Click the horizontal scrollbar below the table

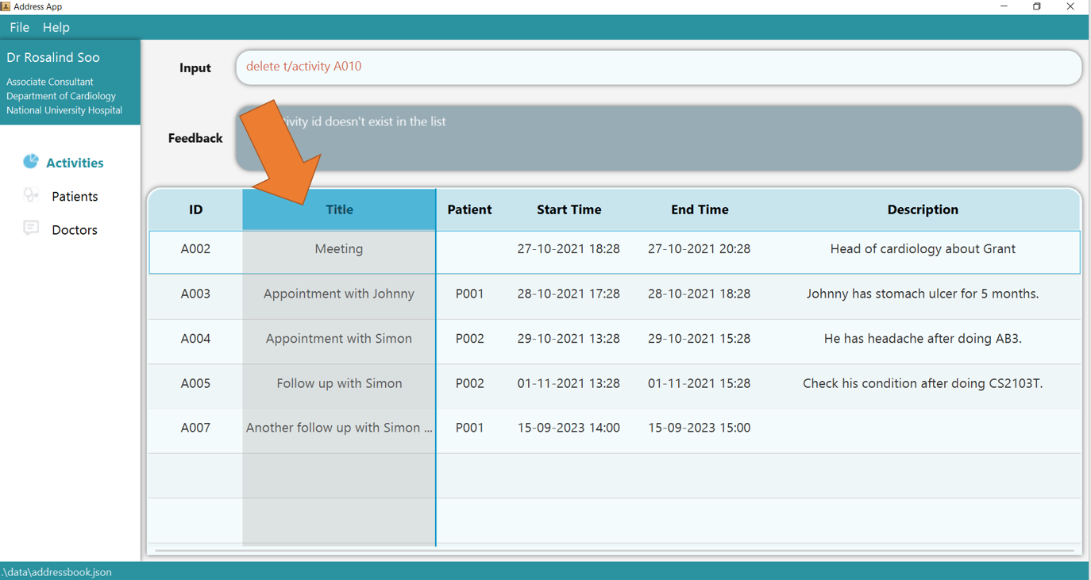coord(613,550)
